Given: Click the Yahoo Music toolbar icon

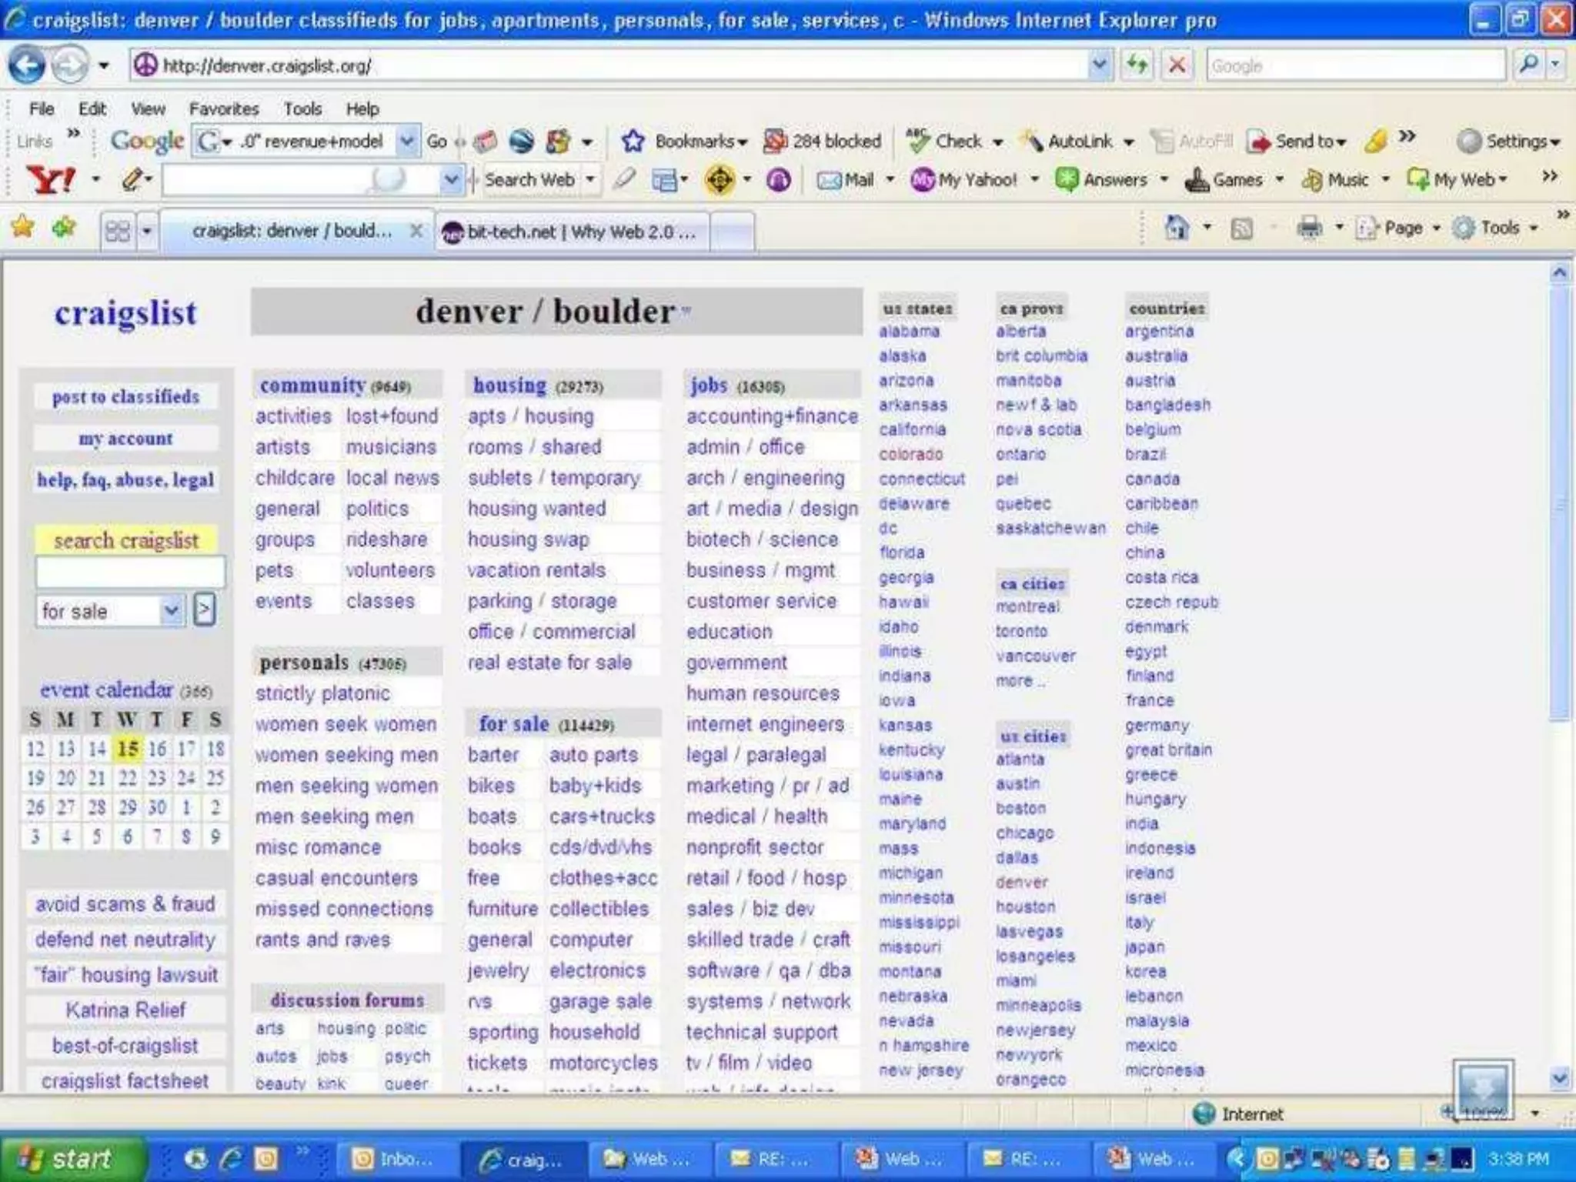Looking at the screenshot, I should click(x=1311, y=180).
